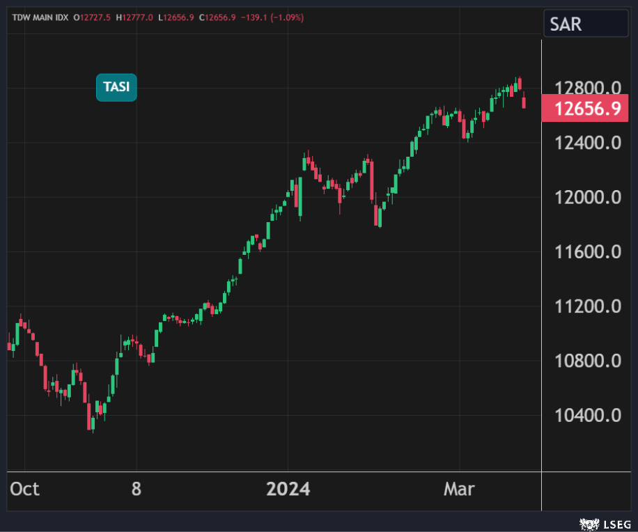This screenshot has width=638, height=532.
Task: Click the 11600.0 price axis label
Action: [x=587, y=251]
